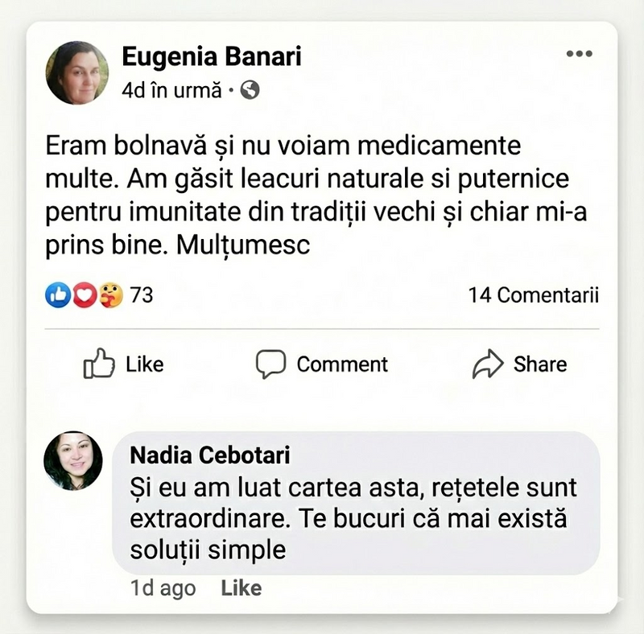Click the "4d în urmă" post timestamp
Viewport: 644px width, 634px height.
pos(171,91)
